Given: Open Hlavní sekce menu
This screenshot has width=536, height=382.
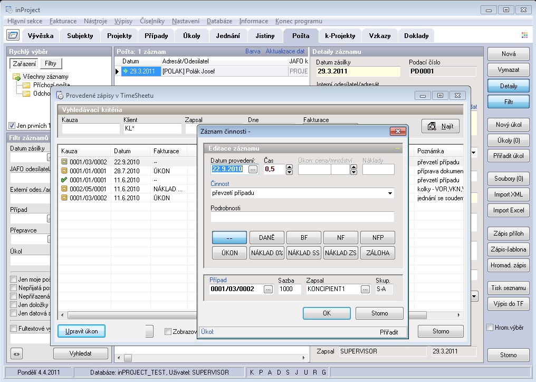Looking at the screenshot, I should point(25,21).
